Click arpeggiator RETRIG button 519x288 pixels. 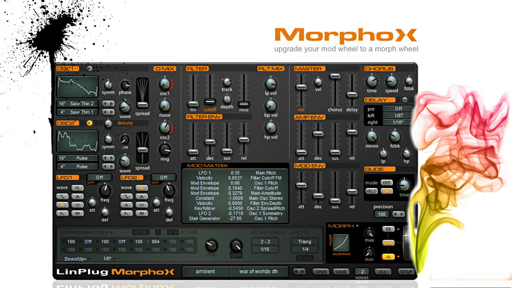click(140, 232)
